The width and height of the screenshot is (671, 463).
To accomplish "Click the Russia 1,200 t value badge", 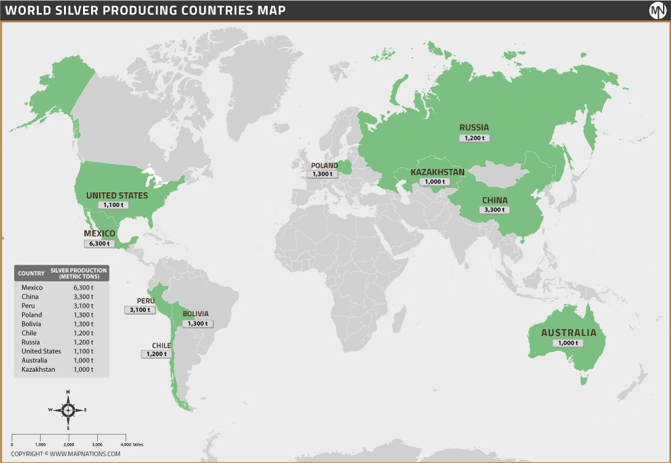I will 474,138.
